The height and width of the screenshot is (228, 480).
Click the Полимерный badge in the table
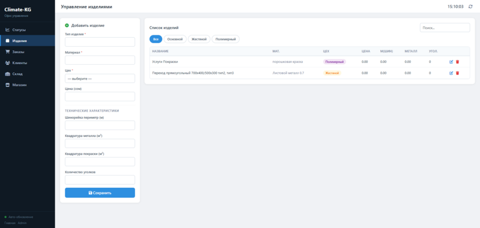coord(335,62)
